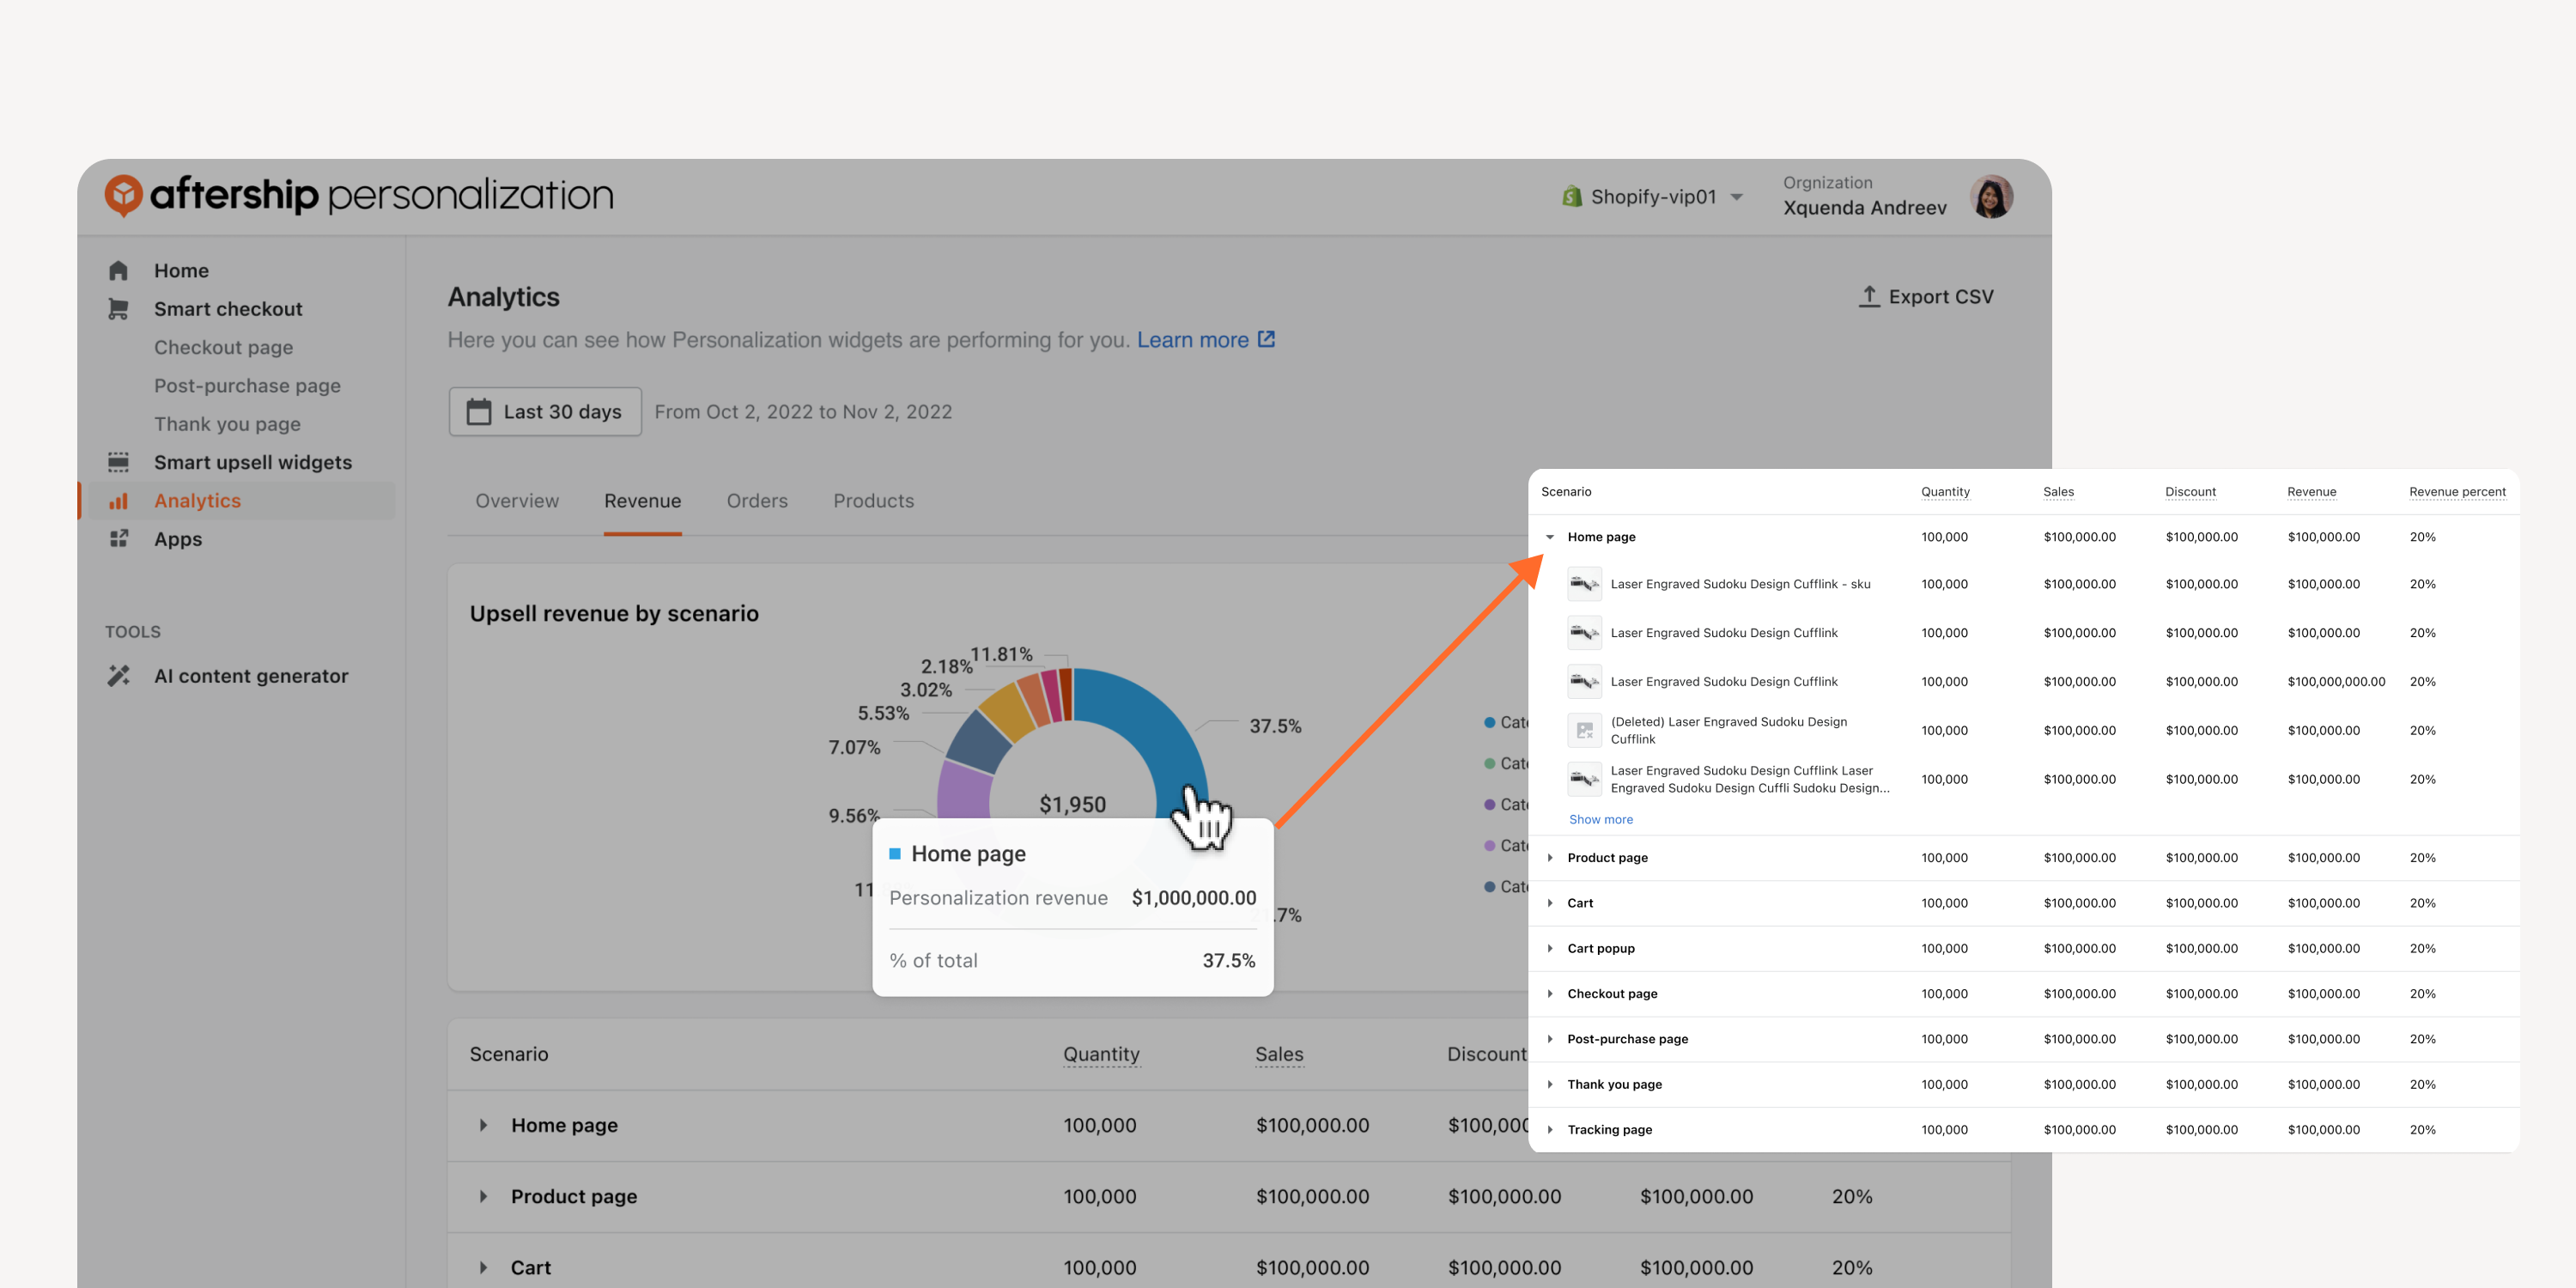Collapse the Home page row in detail table

1550,537
